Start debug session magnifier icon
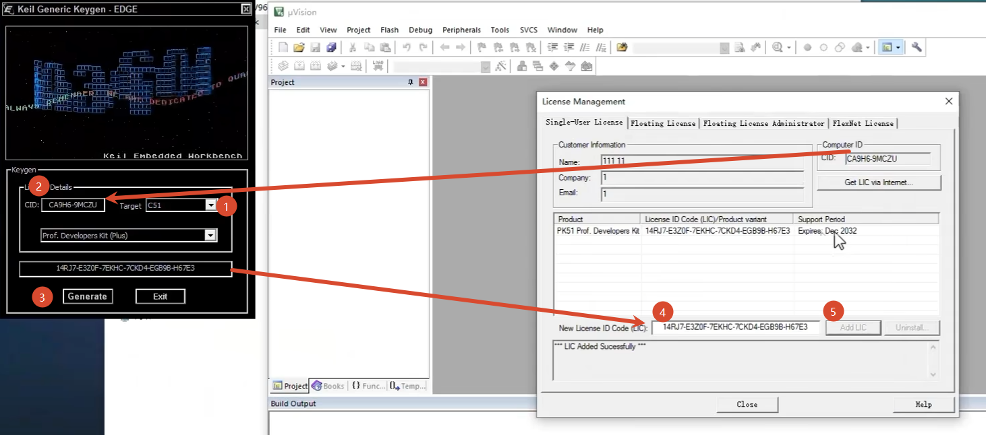Image resolution: width=986 pixels, height=435 pixels. point(778,47)
